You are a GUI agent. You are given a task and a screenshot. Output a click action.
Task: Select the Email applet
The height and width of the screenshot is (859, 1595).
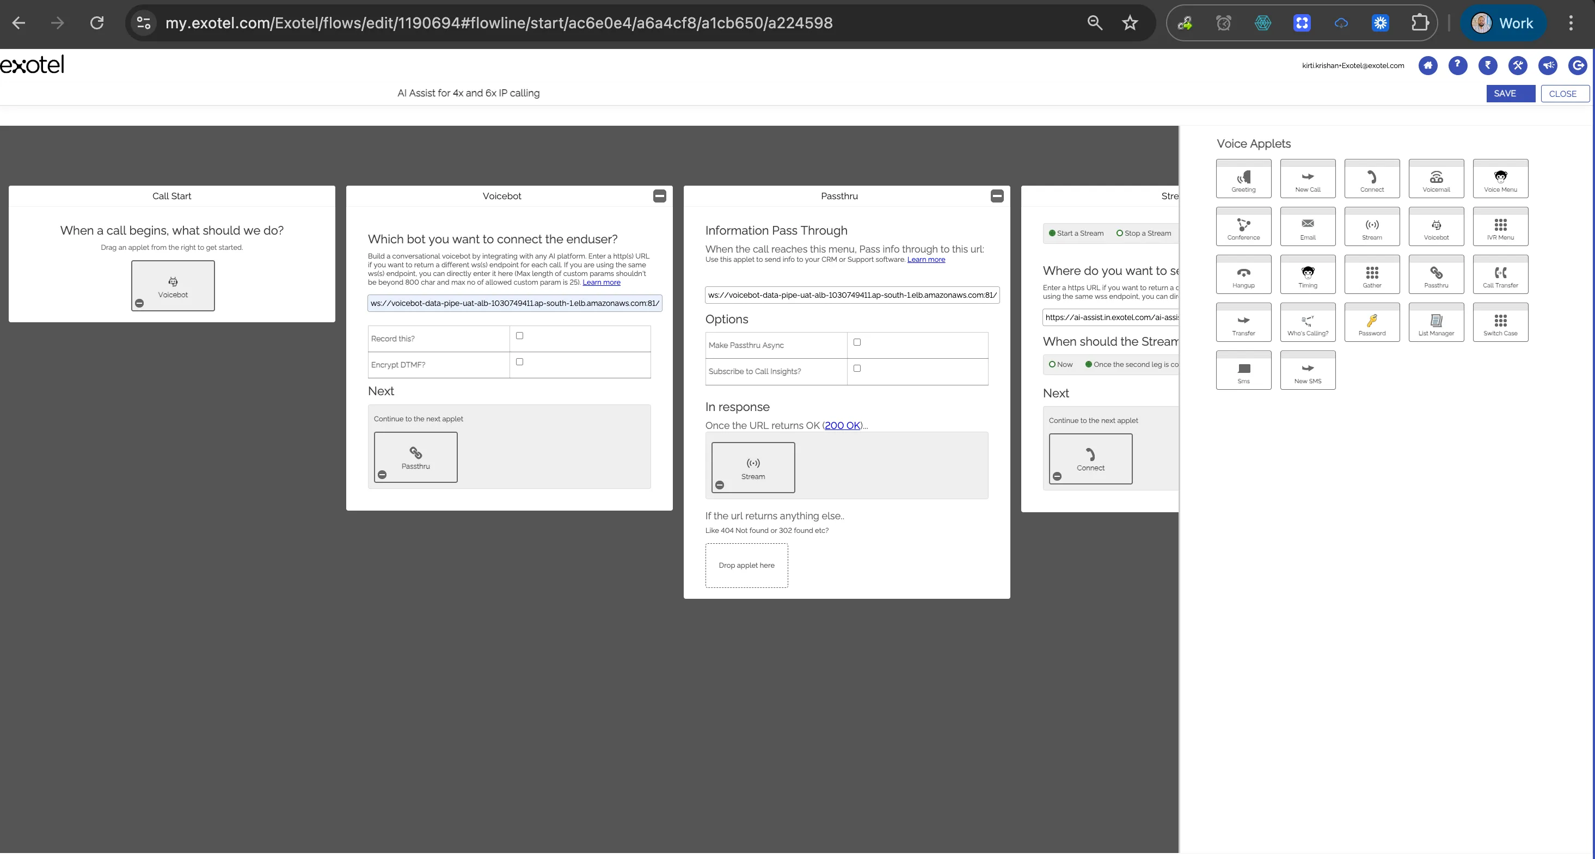click(x=1308, y=226)
